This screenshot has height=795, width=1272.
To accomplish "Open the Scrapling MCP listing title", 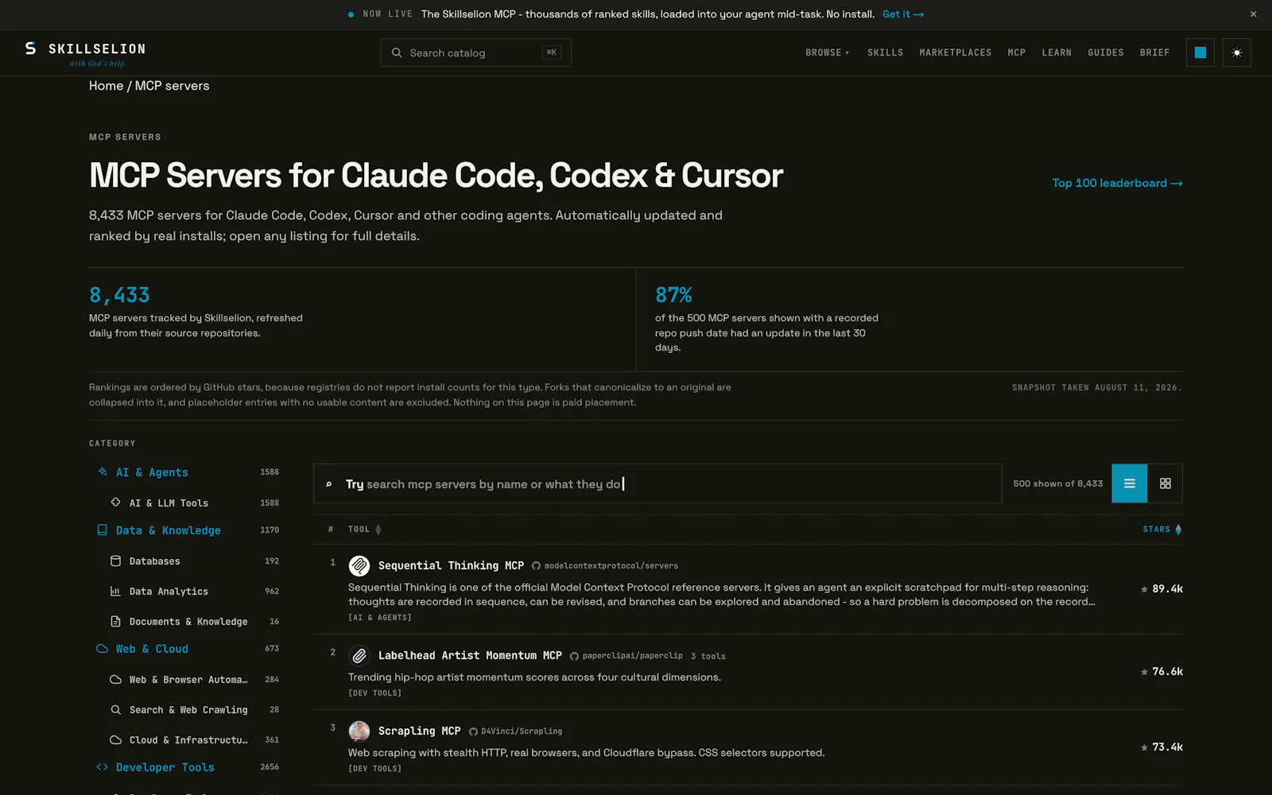I will point(419,731).
